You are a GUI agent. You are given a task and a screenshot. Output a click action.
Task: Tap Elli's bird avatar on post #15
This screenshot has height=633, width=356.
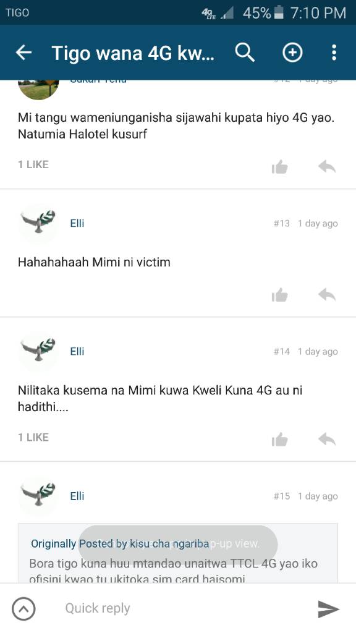click(x=39, y=496)
